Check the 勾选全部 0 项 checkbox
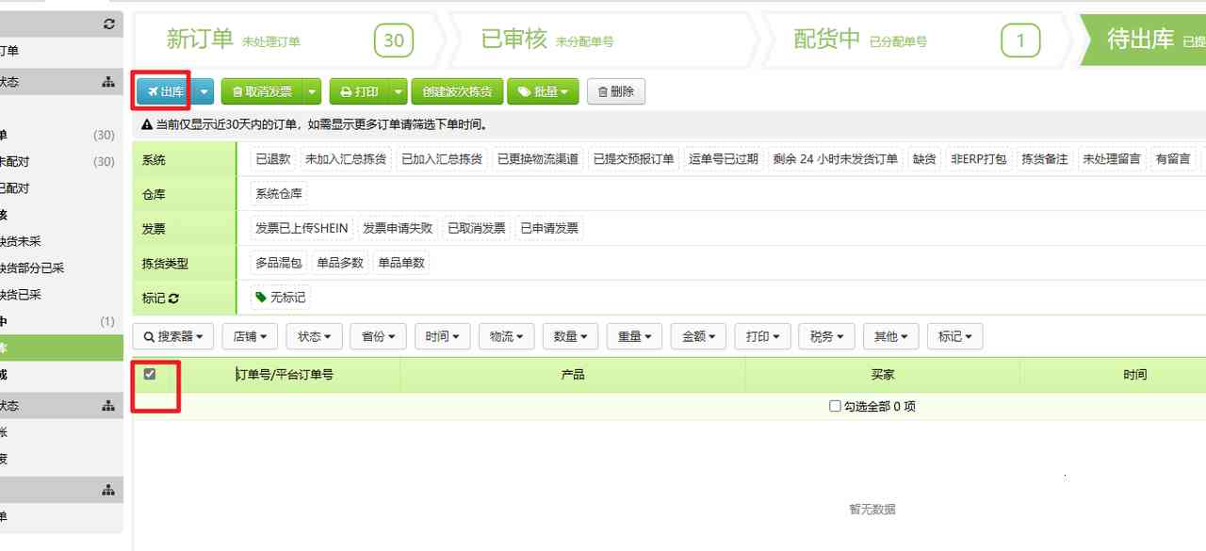The height and width of the screenshot is (551, 1206). point(835,405)
